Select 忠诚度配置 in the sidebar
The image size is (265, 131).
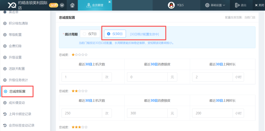[x=18, y=91]
